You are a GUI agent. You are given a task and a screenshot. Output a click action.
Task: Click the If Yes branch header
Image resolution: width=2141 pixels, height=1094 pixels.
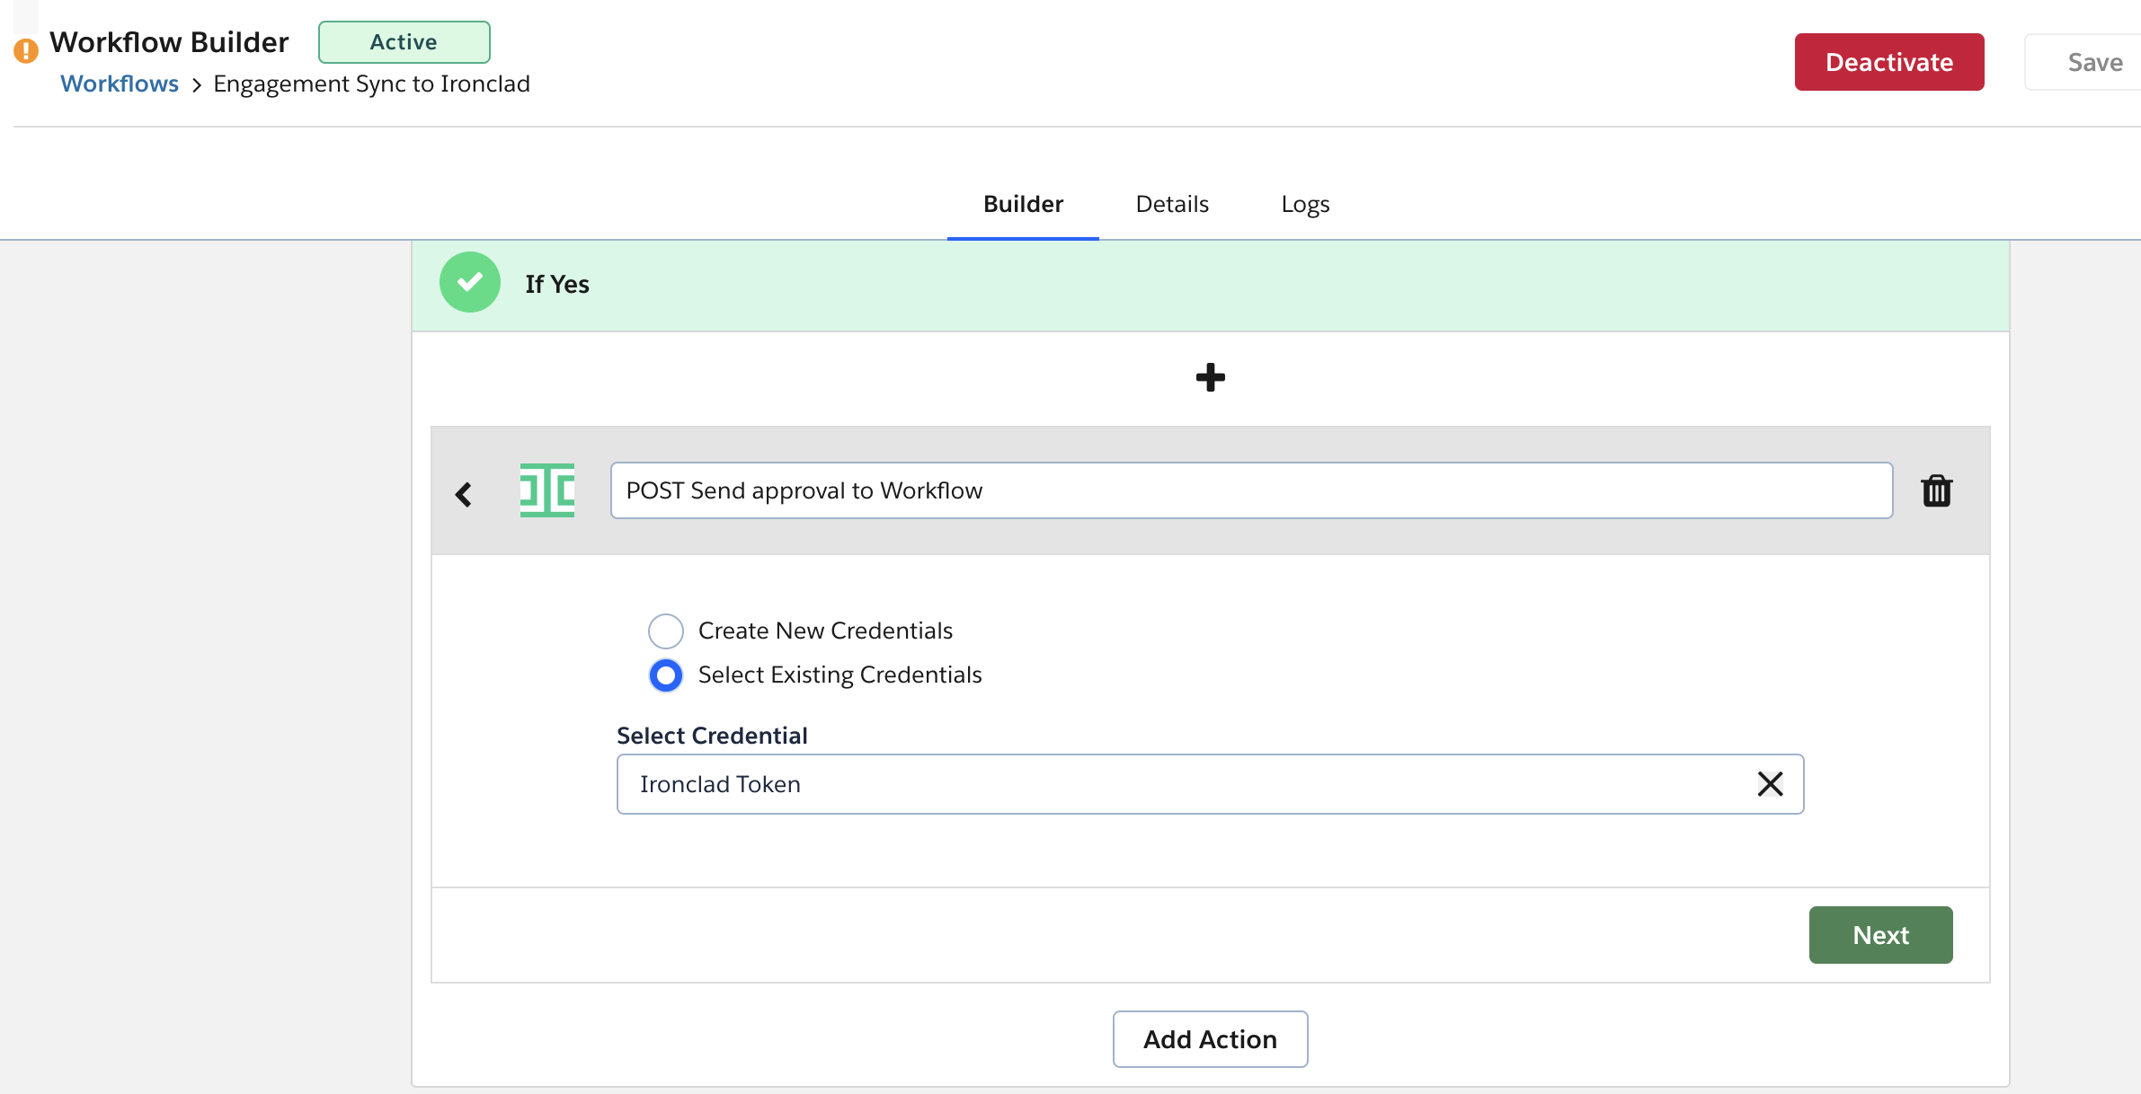click(x=1210, y=286)
